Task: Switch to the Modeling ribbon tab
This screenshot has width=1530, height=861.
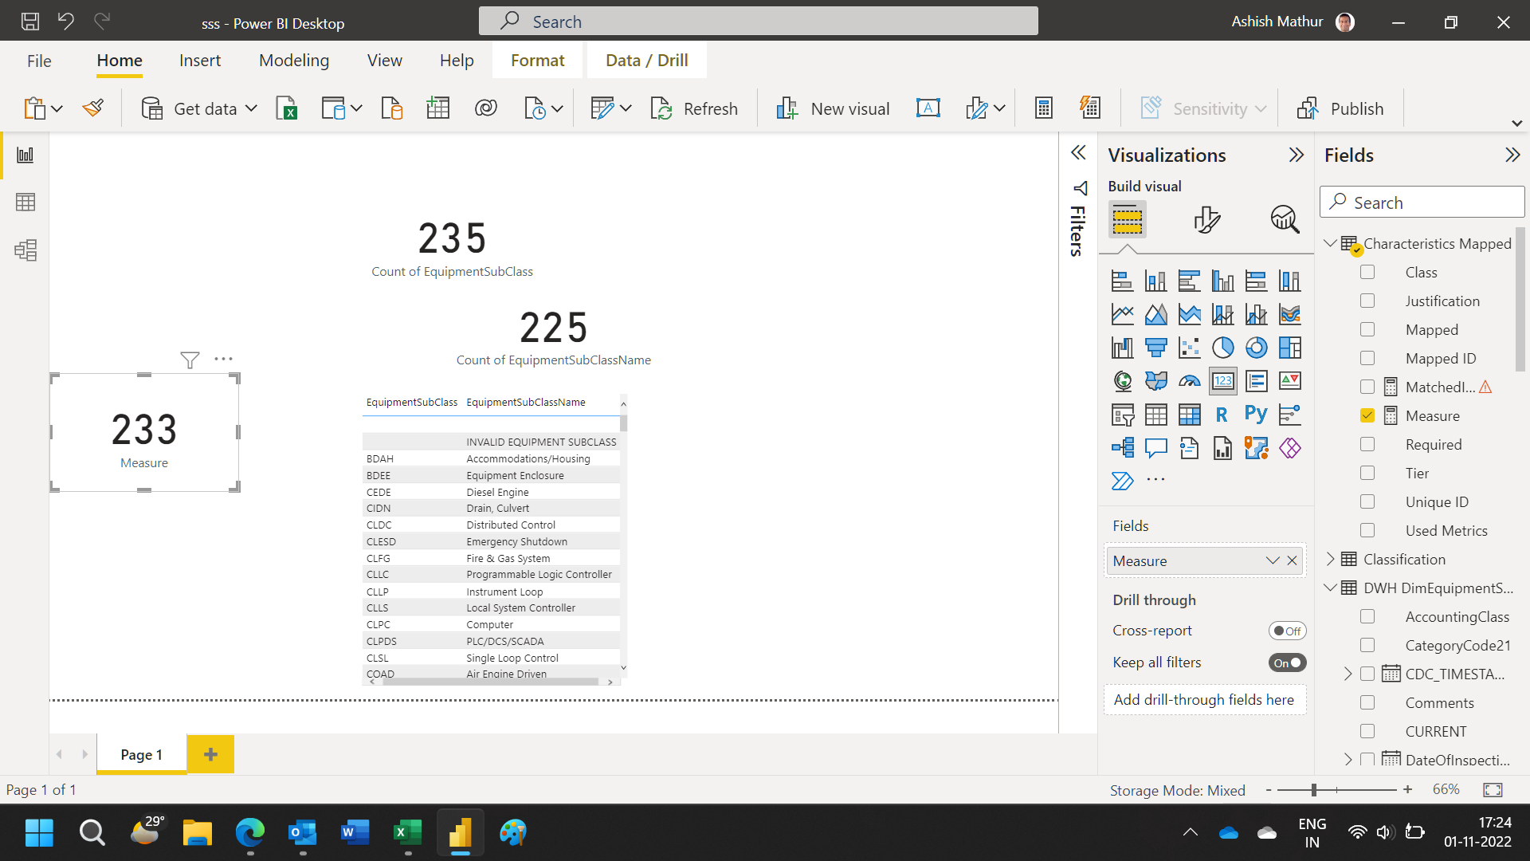Action: (294, 61)
